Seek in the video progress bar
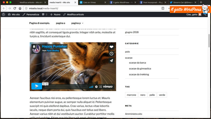The image size is (211, 119). pyautogui.click(x=66, y=87)
